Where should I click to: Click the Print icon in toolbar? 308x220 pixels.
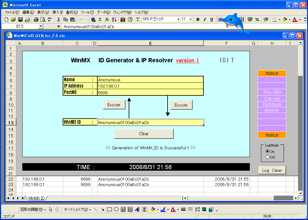click(36, 19)
